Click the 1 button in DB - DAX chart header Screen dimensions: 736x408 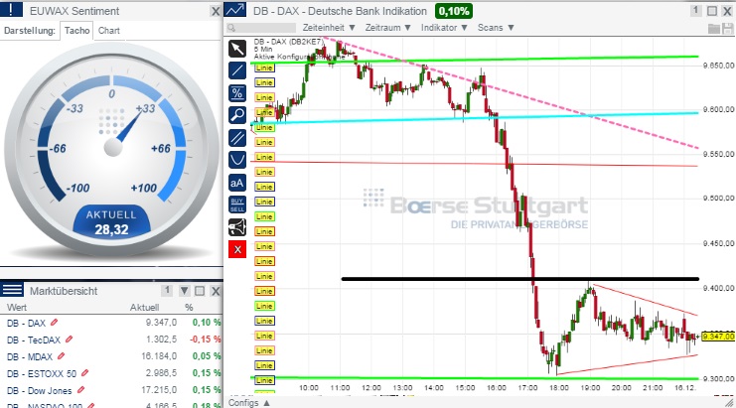click(696, 10)
